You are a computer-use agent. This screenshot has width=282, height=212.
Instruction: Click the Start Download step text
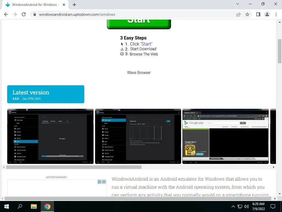[x=143, y=49]
